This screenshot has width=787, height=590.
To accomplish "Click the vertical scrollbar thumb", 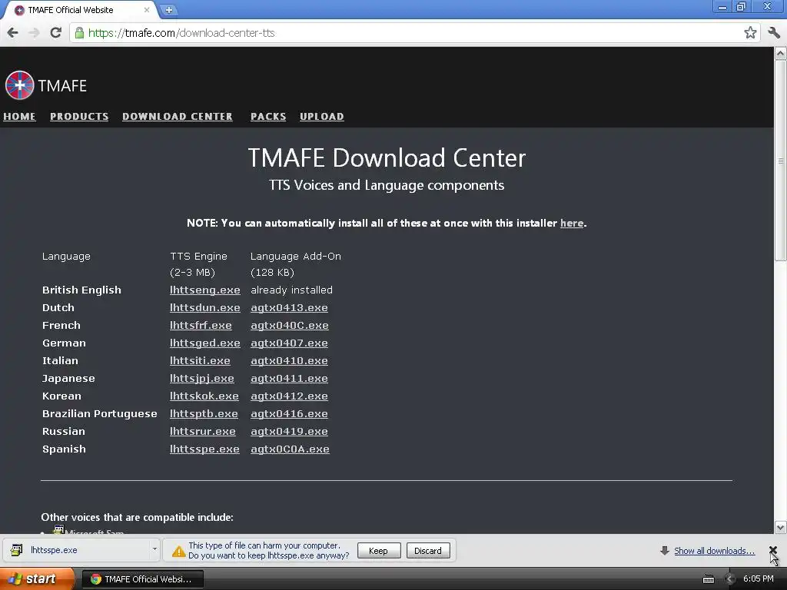I will [x=781, y=161].
